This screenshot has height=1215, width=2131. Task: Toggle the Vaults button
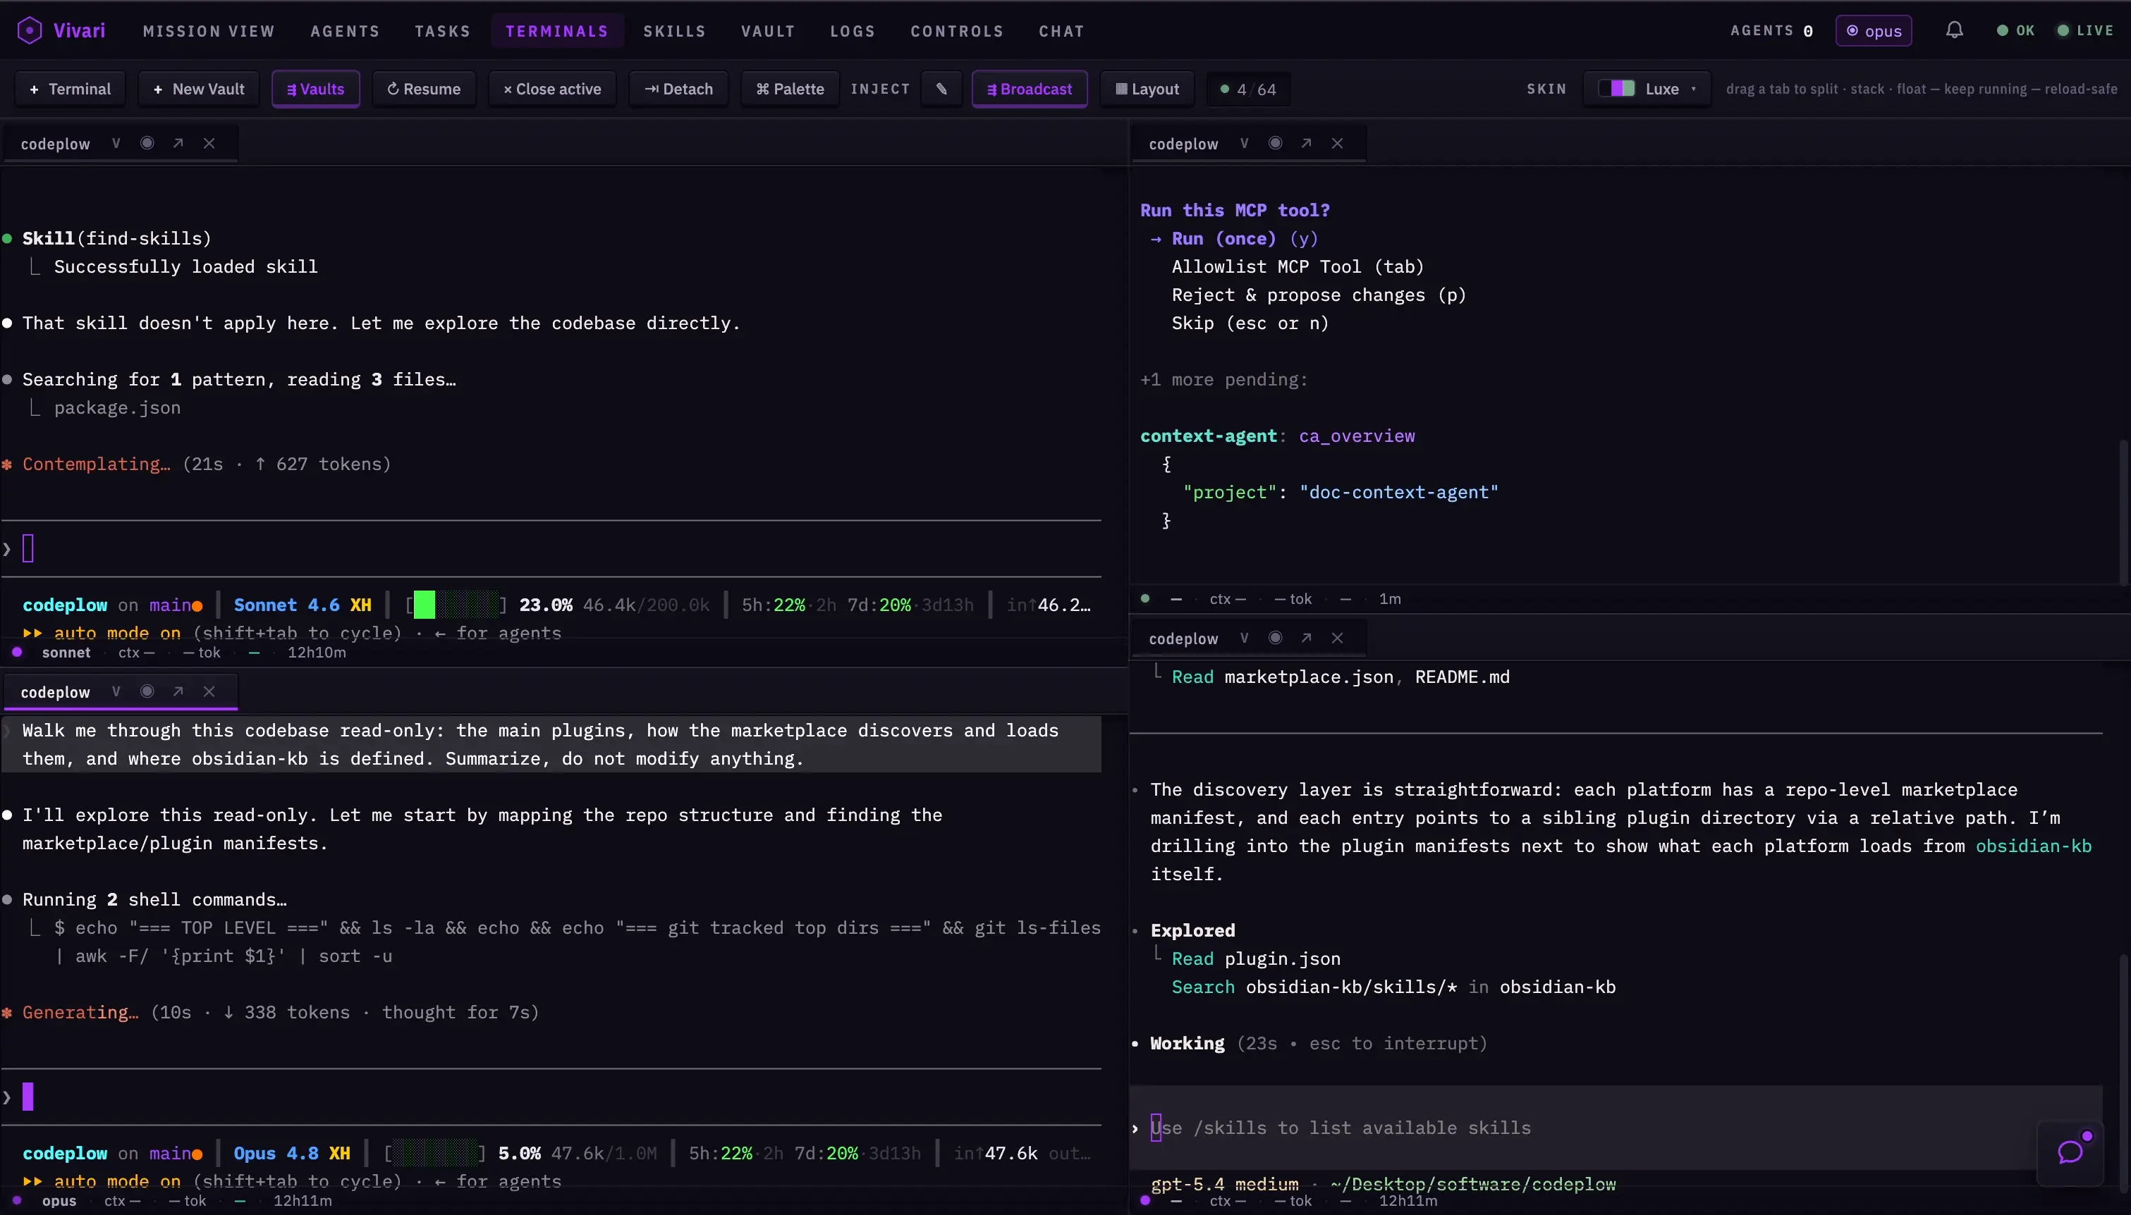[x=315, y=89]
